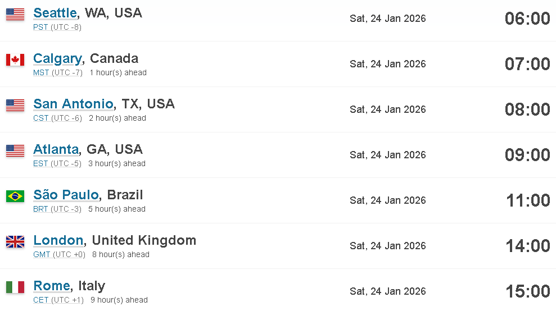Viewport: 556px width, 311px height.
Task: Open the London city link
Action: point(58,240)
